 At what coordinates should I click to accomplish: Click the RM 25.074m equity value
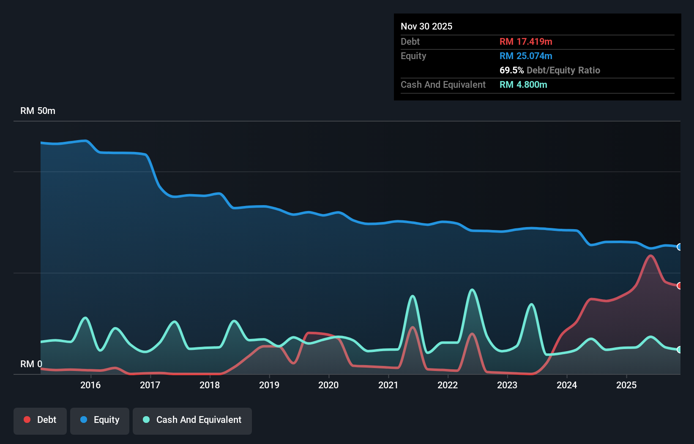(x=526, y=56)
